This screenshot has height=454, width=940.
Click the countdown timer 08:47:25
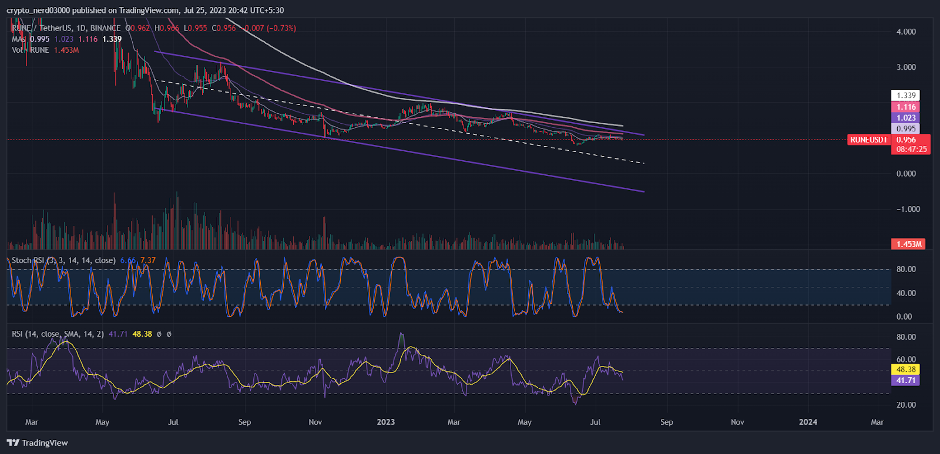click(911, 150)
